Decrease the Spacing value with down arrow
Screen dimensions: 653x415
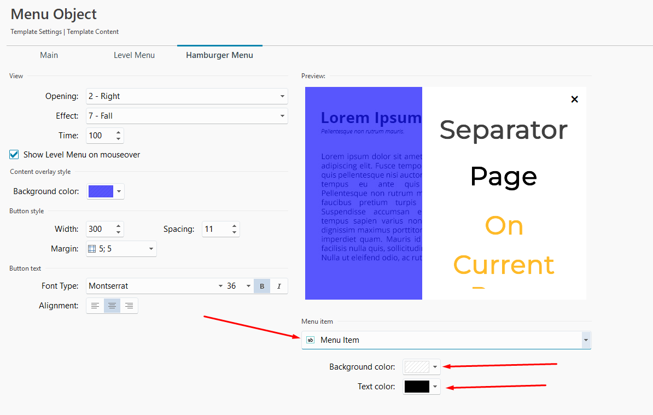tap(234, 232)
